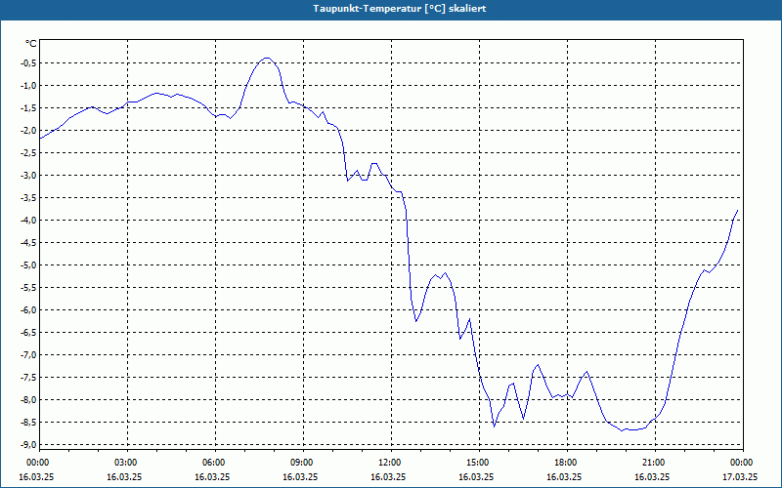The image size is (782, 488).
Task: Select the 06:00 time label
Action: tap(214, 463)
